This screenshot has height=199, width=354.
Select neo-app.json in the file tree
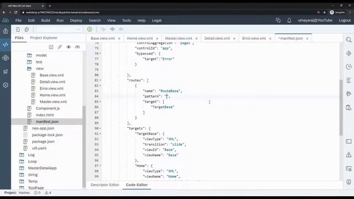[43, 128]
